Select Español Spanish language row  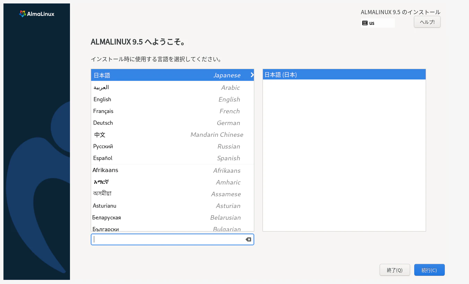coord(172,158)
